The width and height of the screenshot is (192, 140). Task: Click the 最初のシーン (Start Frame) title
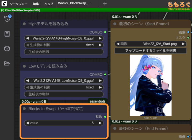144,24
